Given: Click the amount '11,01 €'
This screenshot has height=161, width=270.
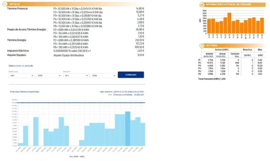Looking at the screenshot, I should [141, 55].
